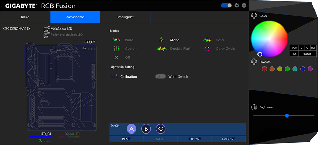318x145 pixels.
Task: Click the Color Cycle label text
Action: [225, 49]
